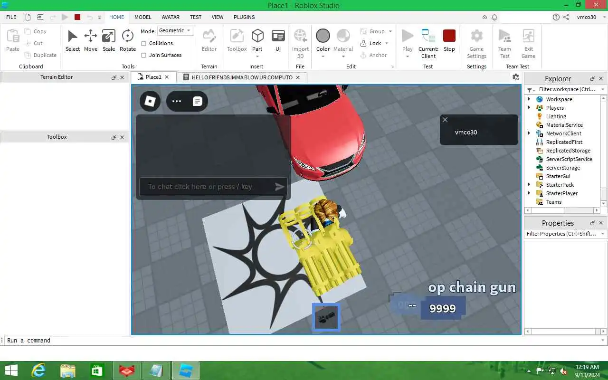
Task: Choose the Move tool
Action: [91, 40]
